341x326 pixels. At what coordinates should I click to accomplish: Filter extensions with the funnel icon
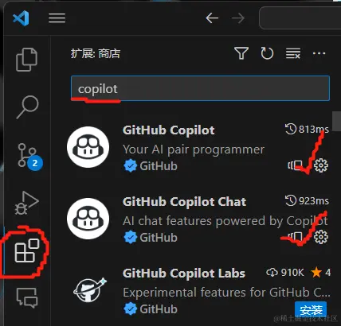pyautogui.click(x=241, y=53)
